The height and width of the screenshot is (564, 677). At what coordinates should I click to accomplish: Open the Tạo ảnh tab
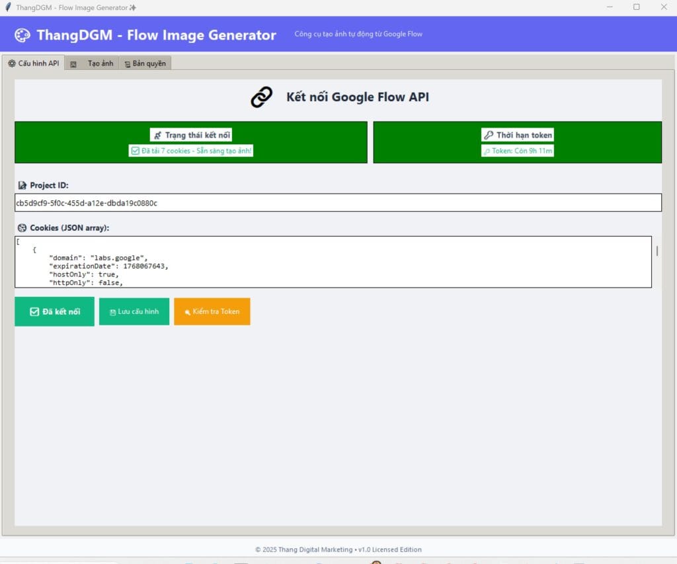click(92, 63)
